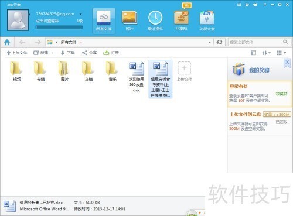Switch to the 照片 photos tab
This screenshot has width=293, height=216.
tap(130, 21)
